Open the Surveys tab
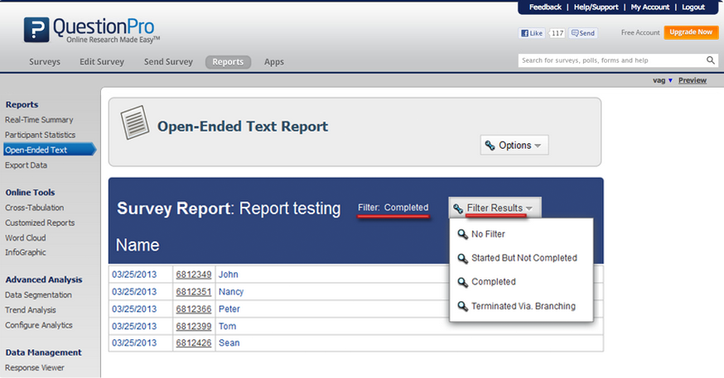 45,62
